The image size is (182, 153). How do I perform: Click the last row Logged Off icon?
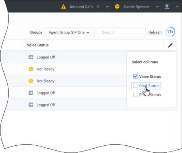[x=31, y=105]
